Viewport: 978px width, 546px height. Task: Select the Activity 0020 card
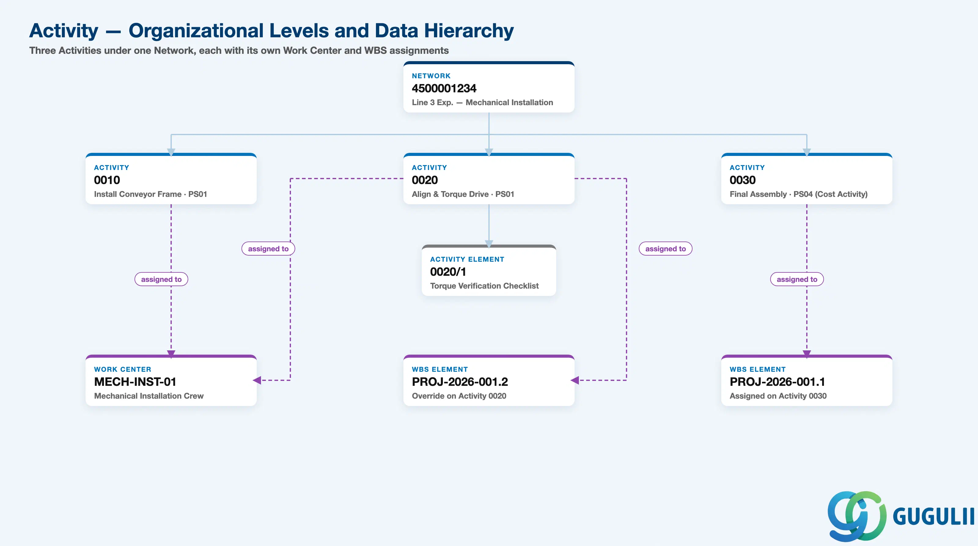489,179
